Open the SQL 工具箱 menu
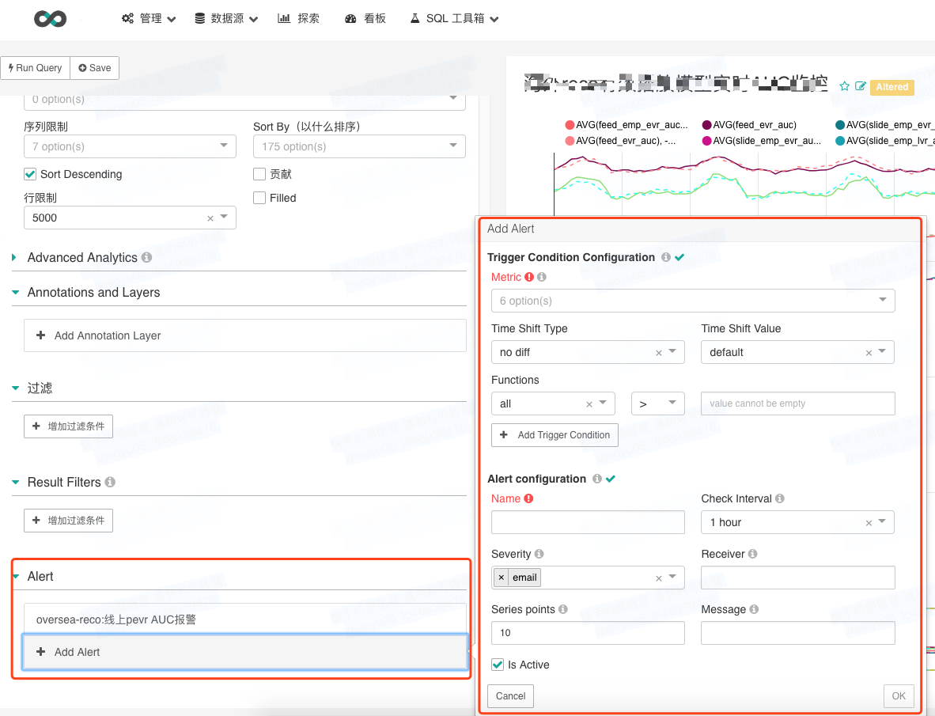 [x=454, y=18]
